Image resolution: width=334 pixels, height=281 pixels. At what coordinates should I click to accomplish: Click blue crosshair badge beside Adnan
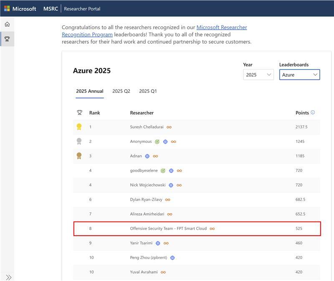pyautogui.click(x=147, y=156)
